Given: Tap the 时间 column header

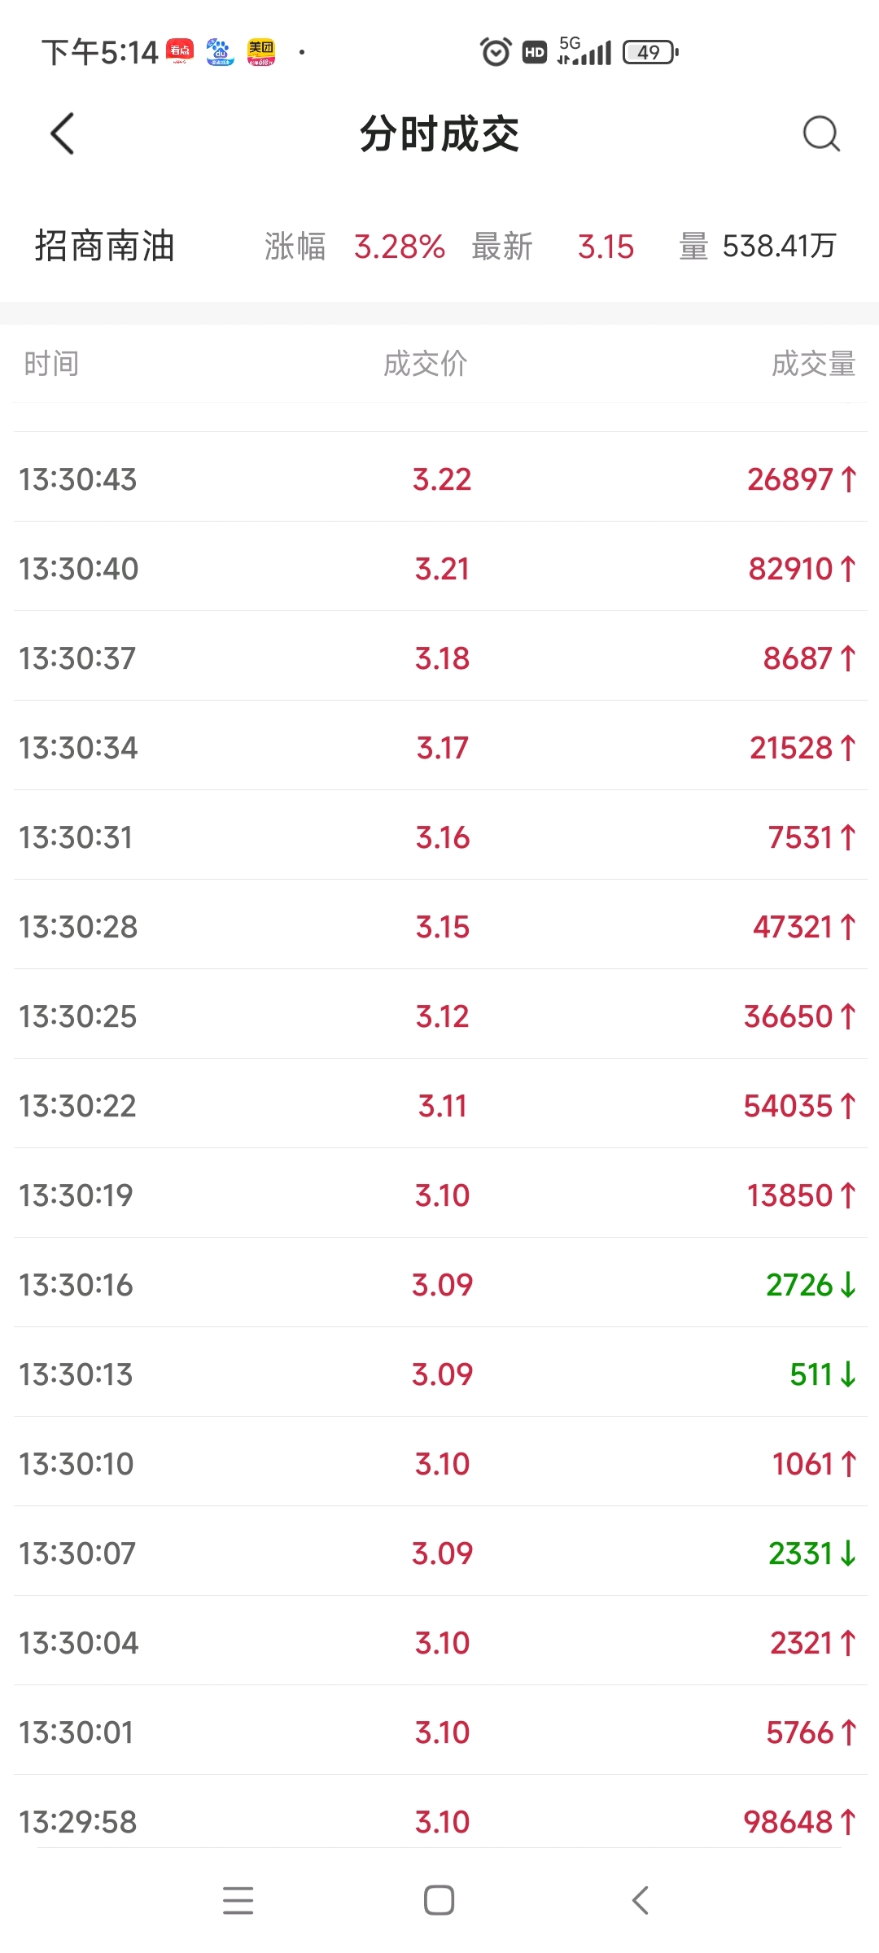Looking at the screenshot, I should 51,363.
